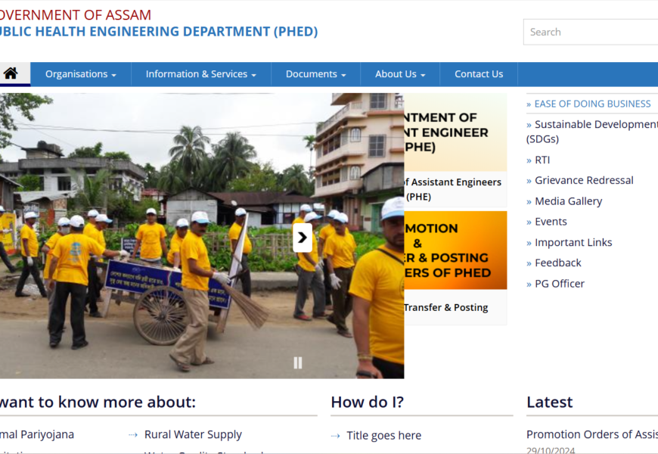Visit the Grievance Redressal page

583,180
